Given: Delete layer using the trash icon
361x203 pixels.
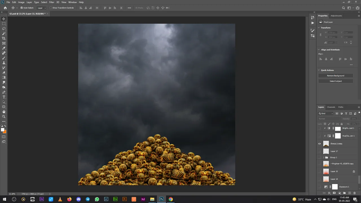Looking at the screenshot, I should point(355,193).
